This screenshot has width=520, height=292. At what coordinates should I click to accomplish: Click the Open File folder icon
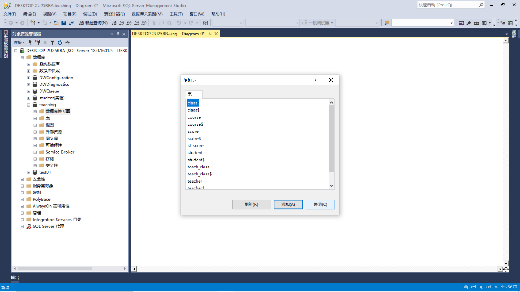pyautogui.click(x=56, y=23)
